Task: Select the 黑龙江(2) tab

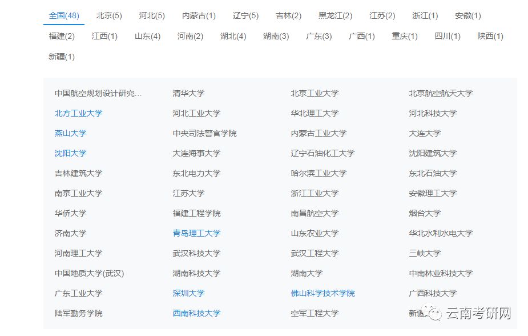Action: click(x=336, y=15)
